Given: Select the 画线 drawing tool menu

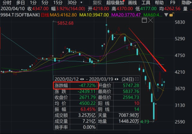Looking at the screenshot, I should (x=132, y=3).
